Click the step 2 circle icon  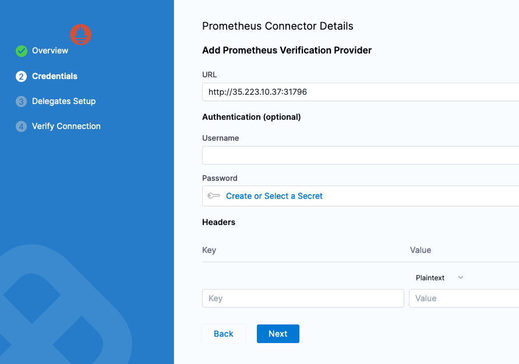pos(22,76)
